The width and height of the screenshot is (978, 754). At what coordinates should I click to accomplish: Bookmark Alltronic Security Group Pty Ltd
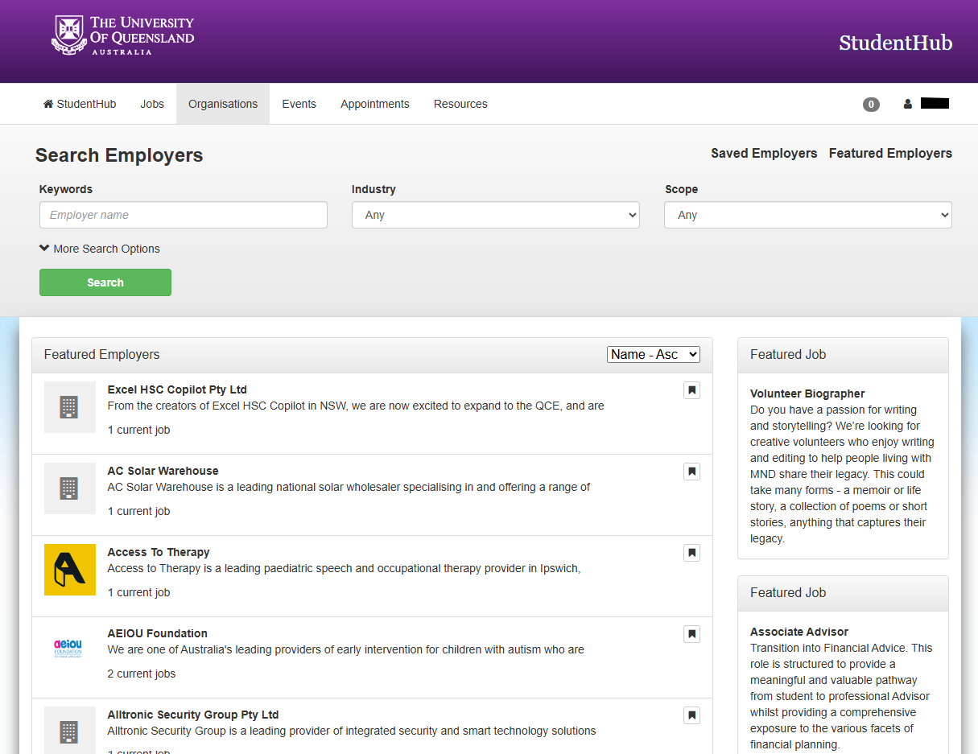(x=691, y=715)
